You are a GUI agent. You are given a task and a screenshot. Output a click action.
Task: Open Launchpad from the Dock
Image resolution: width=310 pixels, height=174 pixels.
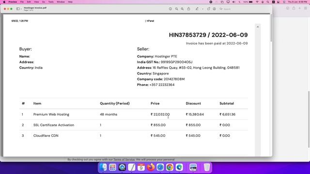pyautogui.click(x=112, y=167)
